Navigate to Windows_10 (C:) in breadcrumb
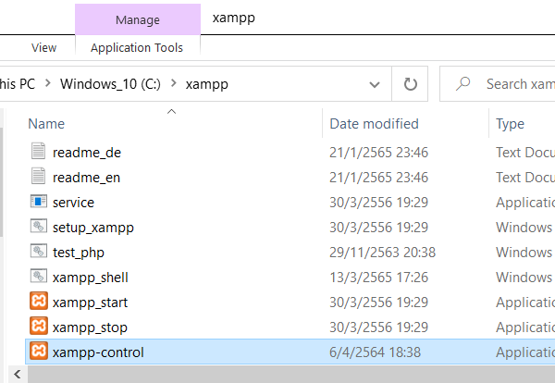This screenshot has height=383, width=555. click(110, 84)
